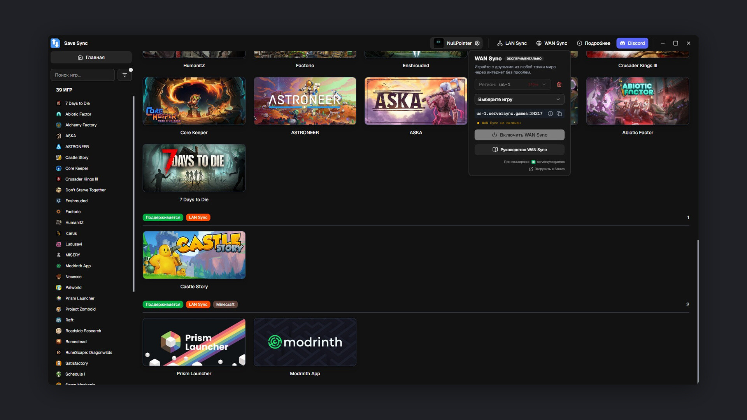Open the NullPointer profile menu
This screenshot has width=747, height=420.
456,43
